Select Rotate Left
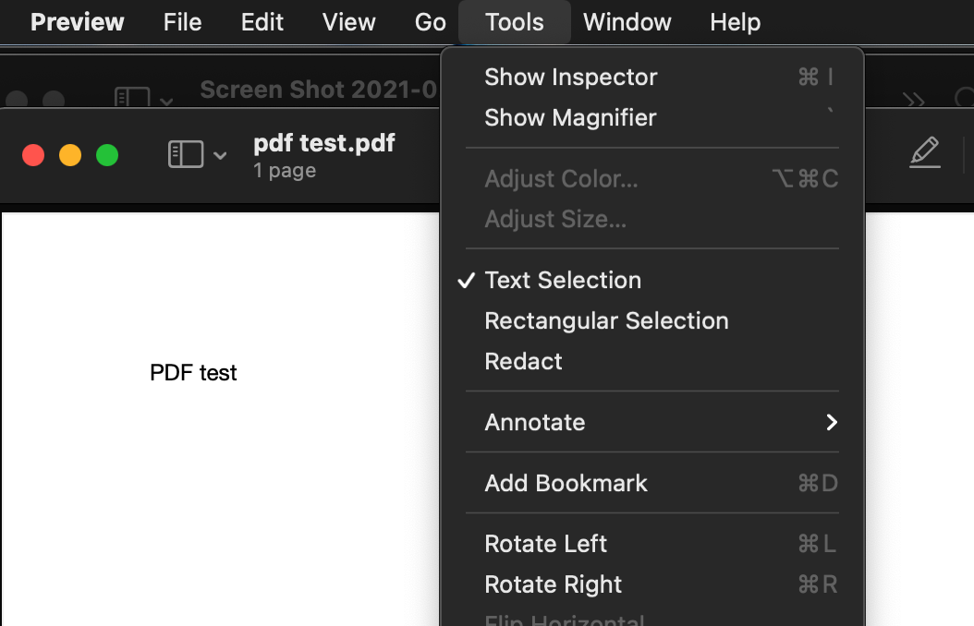Image resolution: width=974 pixels, height=626 pixels. [x=545, y=544]
